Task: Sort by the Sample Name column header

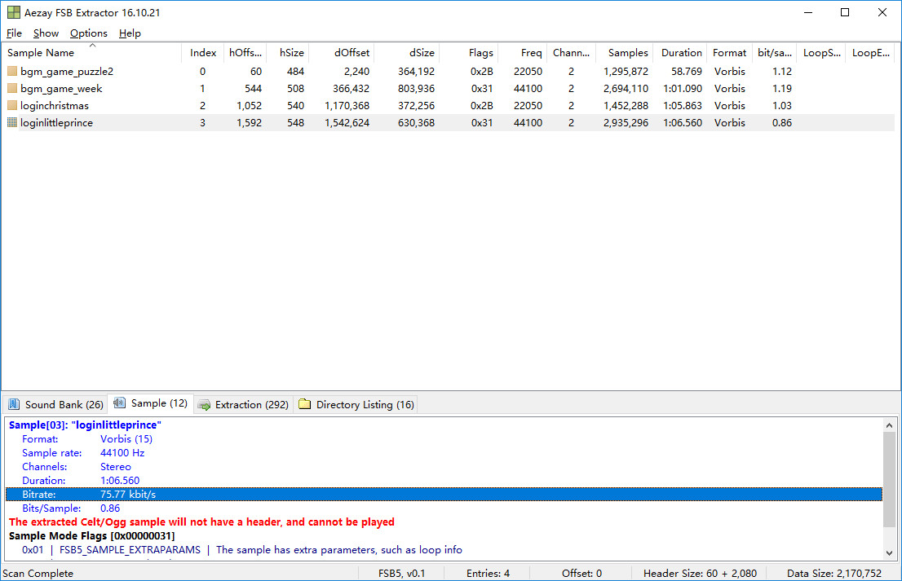Action: coord(92,53)
